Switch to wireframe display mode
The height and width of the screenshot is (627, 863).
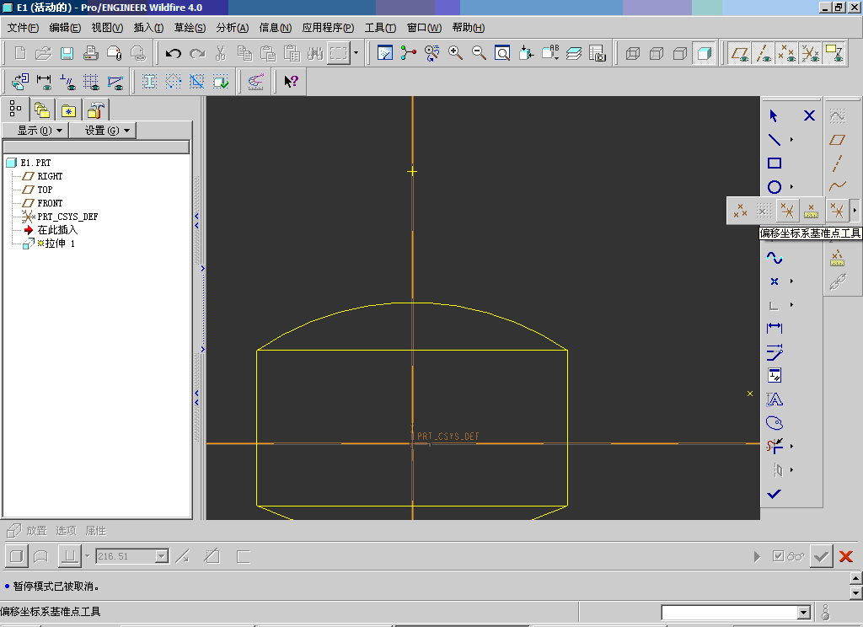pos(633,53)
